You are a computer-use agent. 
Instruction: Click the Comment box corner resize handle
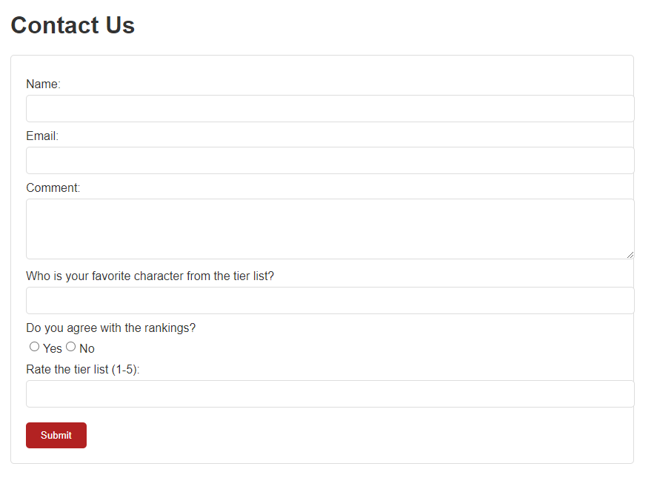pos(630,255)
